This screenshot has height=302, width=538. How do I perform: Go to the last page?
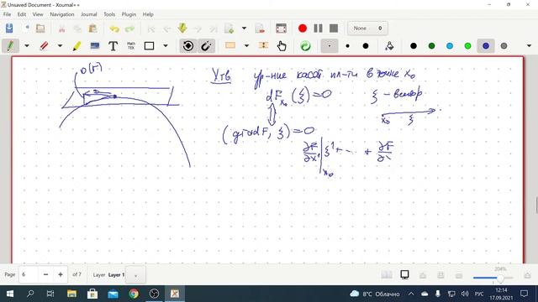[x=214, y=29]
